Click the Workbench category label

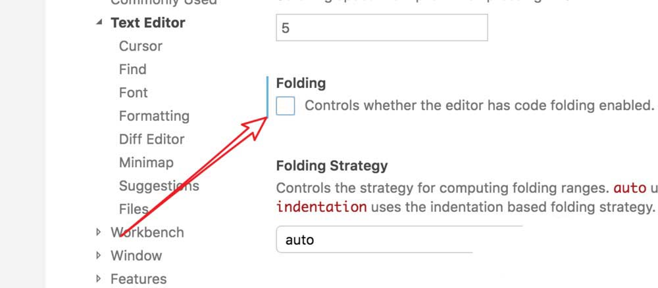(x=147, y=232)
